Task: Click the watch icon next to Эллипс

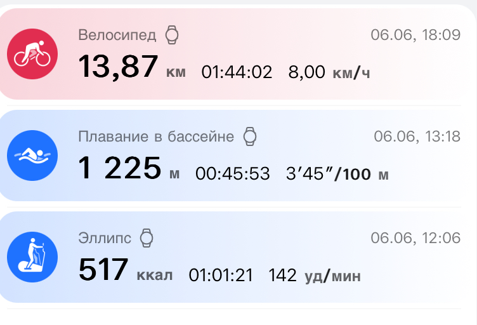Action: coord(147,238)
